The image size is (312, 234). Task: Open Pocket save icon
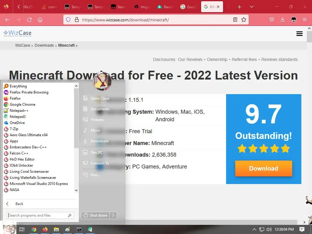pos(271,19)
